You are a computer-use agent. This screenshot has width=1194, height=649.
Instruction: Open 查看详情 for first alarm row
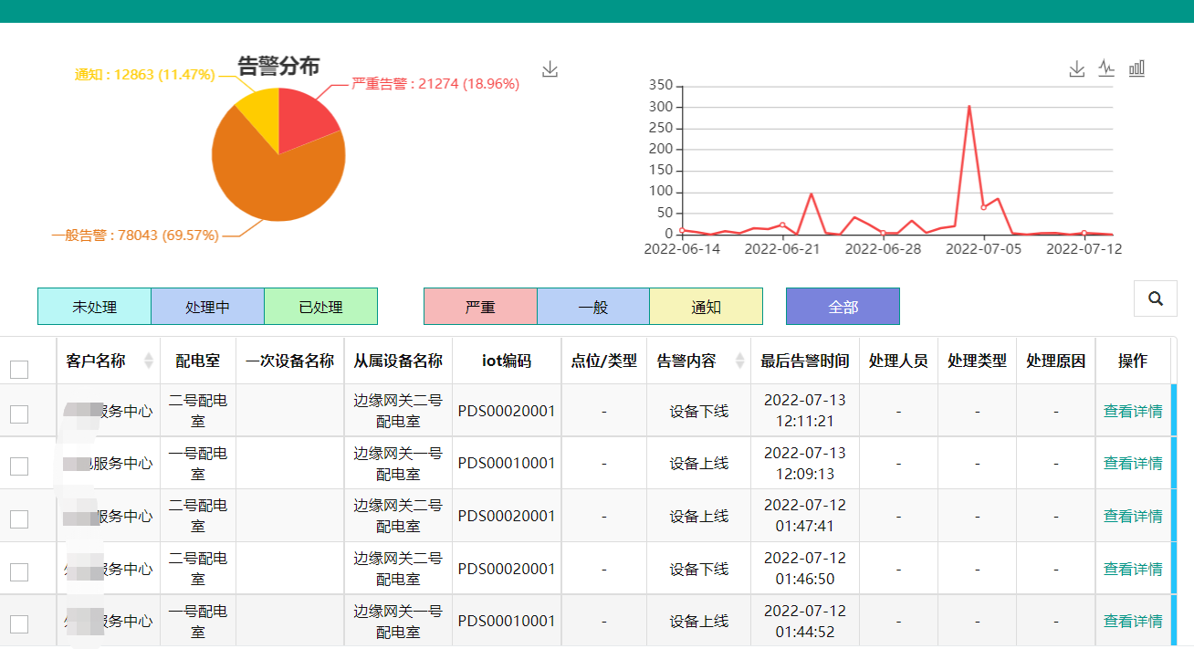point(1132,411)
